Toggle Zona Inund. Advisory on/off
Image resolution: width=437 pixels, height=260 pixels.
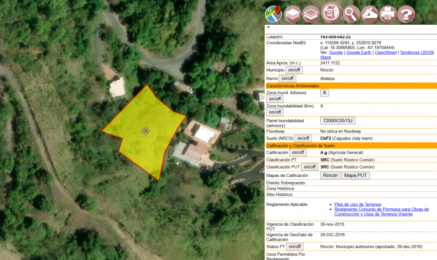(275, 99)
